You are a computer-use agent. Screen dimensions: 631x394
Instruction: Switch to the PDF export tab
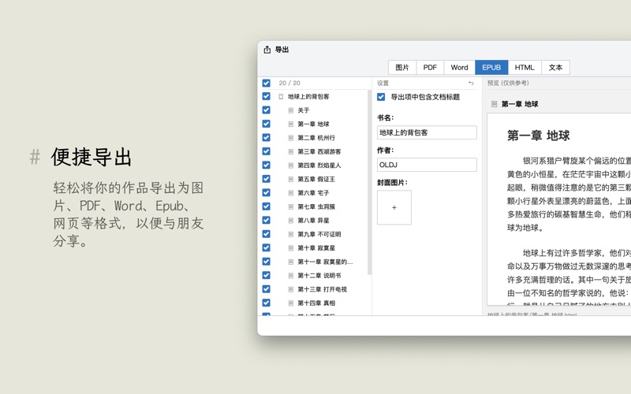click(x=430, y=68)
